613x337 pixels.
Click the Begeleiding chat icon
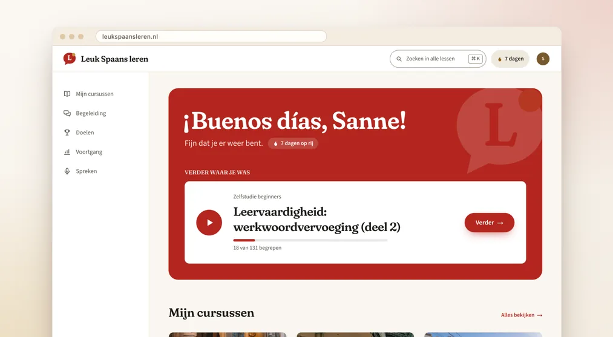67,113
